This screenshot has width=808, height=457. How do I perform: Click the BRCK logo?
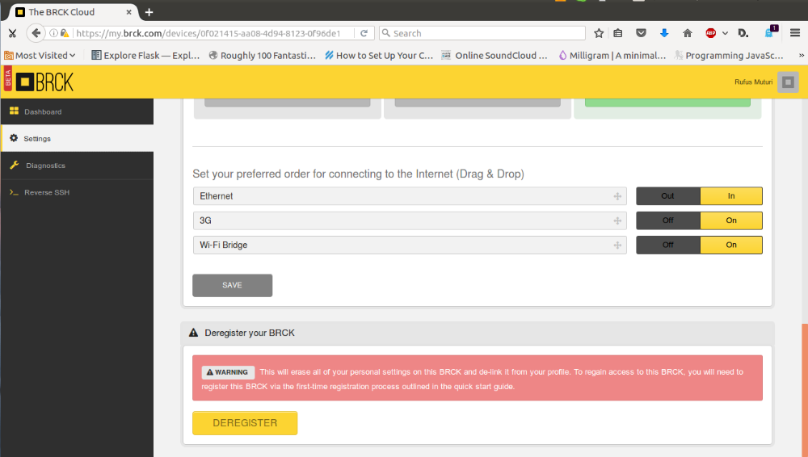(x=44, y=82)
